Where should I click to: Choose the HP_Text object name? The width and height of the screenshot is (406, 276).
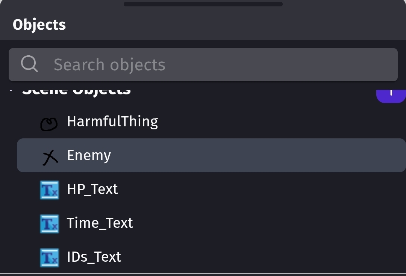92,189
